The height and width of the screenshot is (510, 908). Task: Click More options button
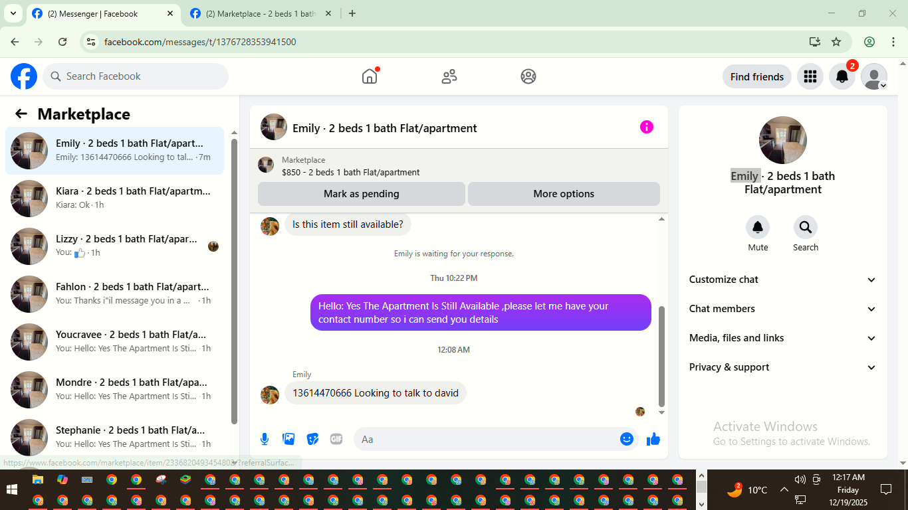564,194
